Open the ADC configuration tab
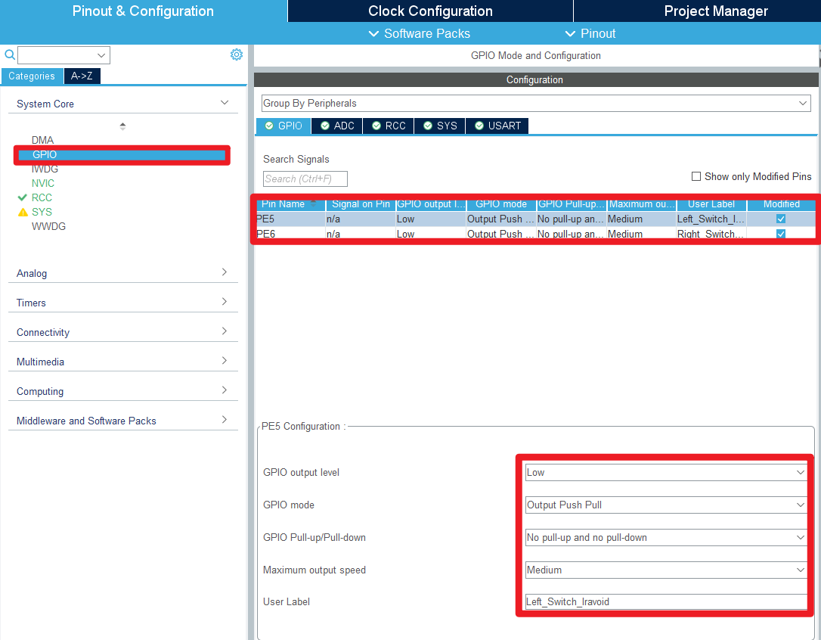 tap(337, 126)
